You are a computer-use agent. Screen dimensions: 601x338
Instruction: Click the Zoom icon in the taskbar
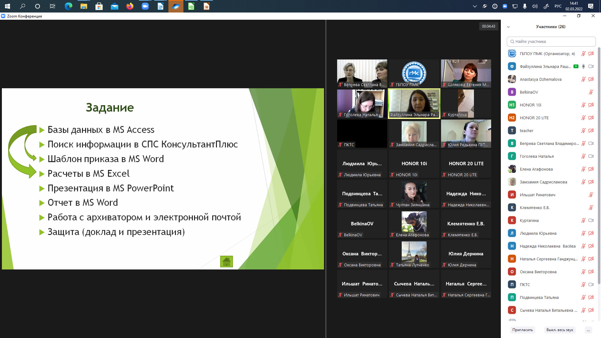tap(145, 6)
